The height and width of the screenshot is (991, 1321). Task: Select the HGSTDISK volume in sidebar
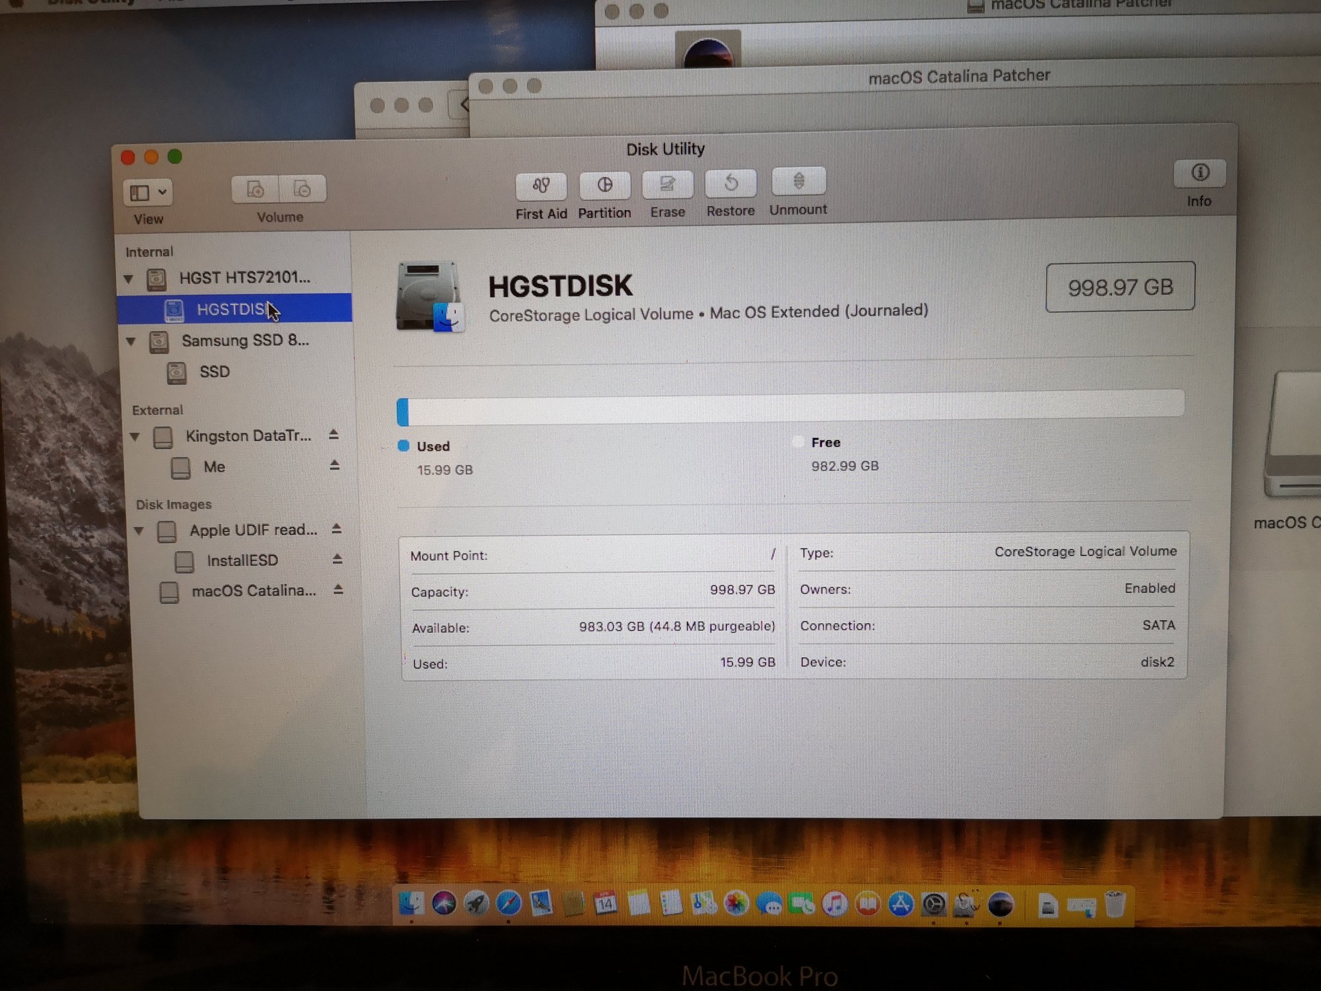(234, 309)
